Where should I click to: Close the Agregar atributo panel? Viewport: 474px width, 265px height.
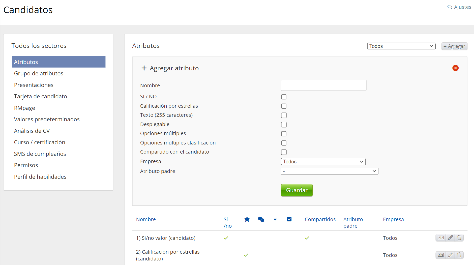click(x=455, y=68)
